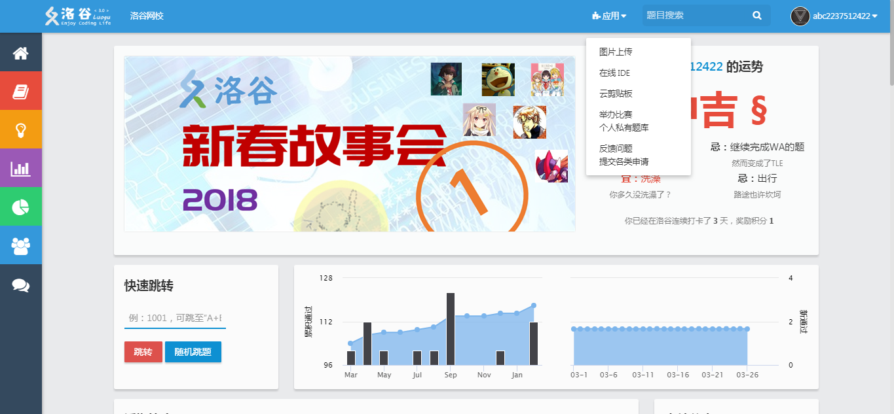Screen dimensions: 894x414
Task: Click the blue 随机跳题 button
Action: pos(193,352)
